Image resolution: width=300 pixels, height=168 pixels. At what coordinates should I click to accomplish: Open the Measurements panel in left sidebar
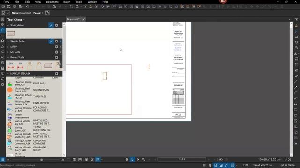point(3,35)
